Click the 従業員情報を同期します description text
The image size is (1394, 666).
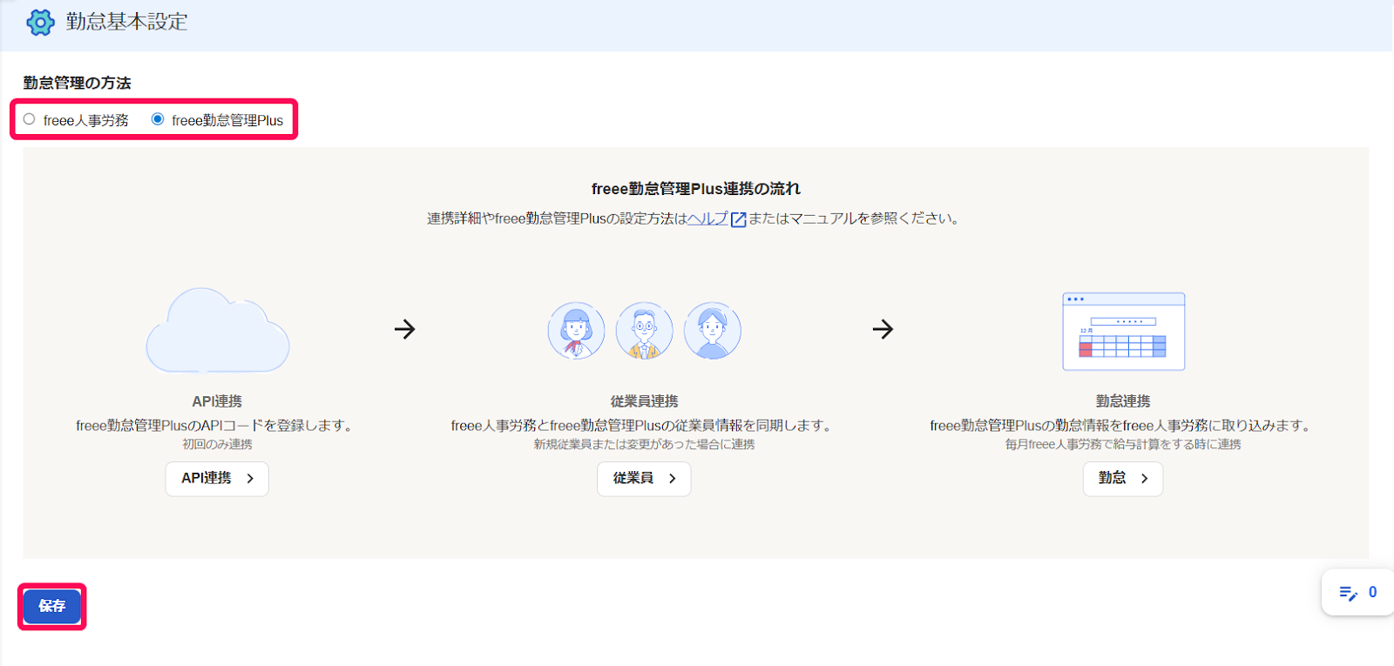click(x=644, y=426)
